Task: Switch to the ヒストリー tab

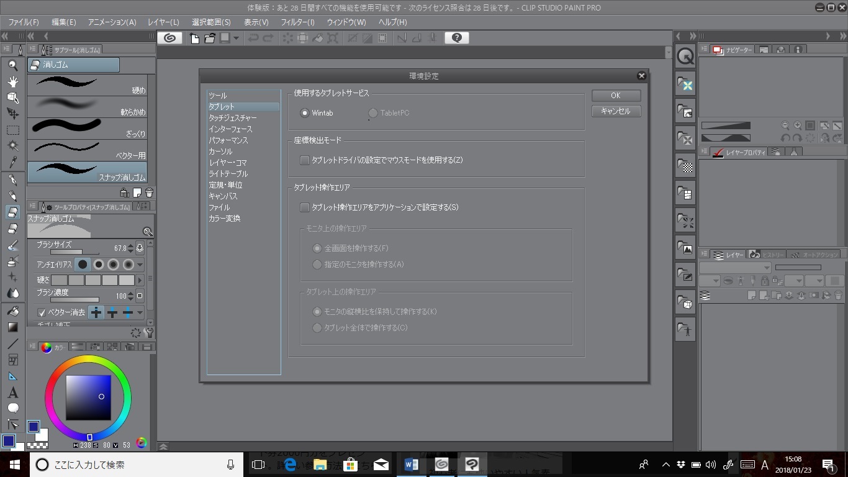Action: pos(766,255)
